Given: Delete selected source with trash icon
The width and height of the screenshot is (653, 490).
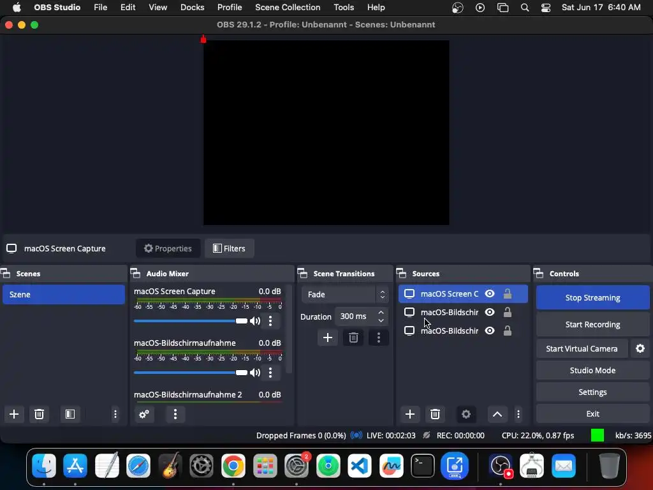Looking at the screenshot, I should click(435, 414).
